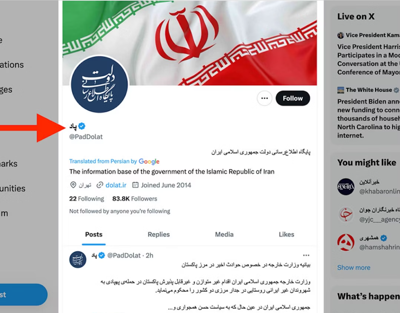Click the link icon beside dolat.ir
This screenshot has height=313, width=400.
click(x=100, y=185)
